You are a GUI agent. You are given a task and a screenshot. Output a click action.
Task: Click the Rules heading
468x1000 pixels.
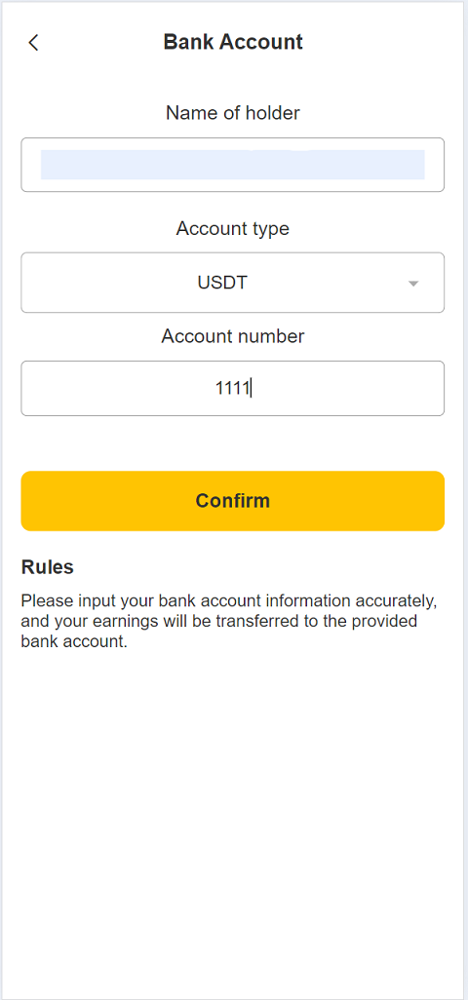point(47,567)
